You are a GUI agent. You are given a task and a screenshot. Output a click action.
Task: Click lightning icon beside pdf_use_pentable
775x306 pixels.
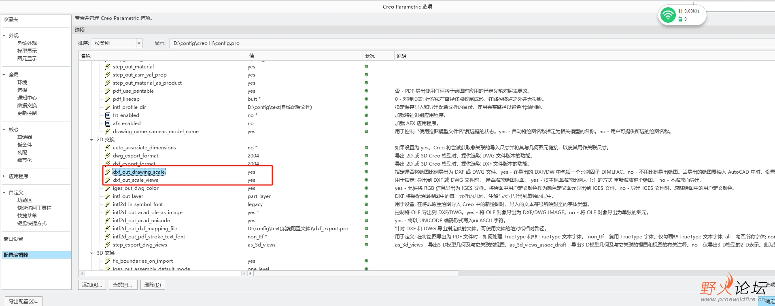tap(108, 91)
